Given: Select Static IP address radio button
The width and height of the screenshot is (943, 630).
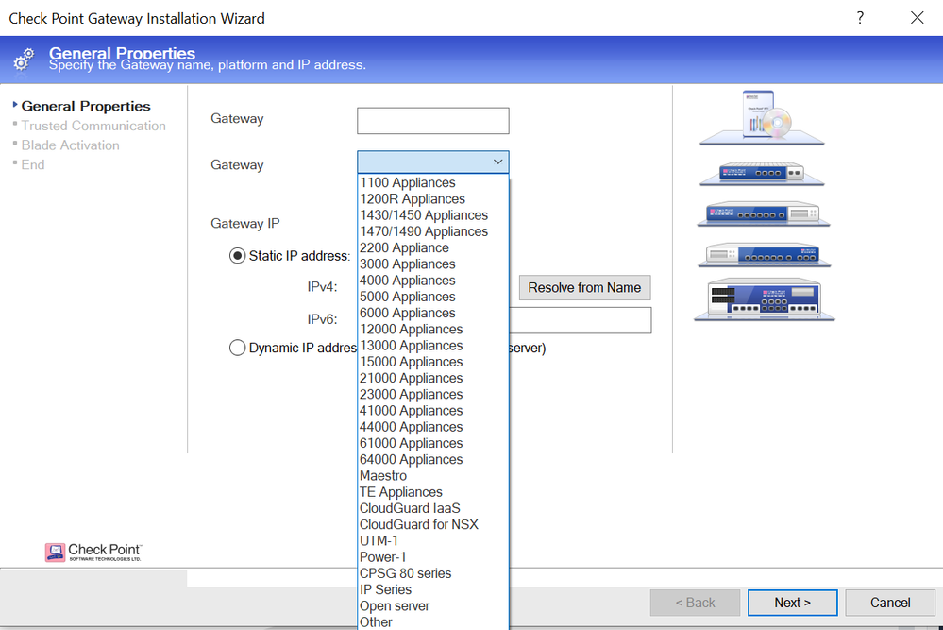Looking at the screenshot, I should click(238, 256).
